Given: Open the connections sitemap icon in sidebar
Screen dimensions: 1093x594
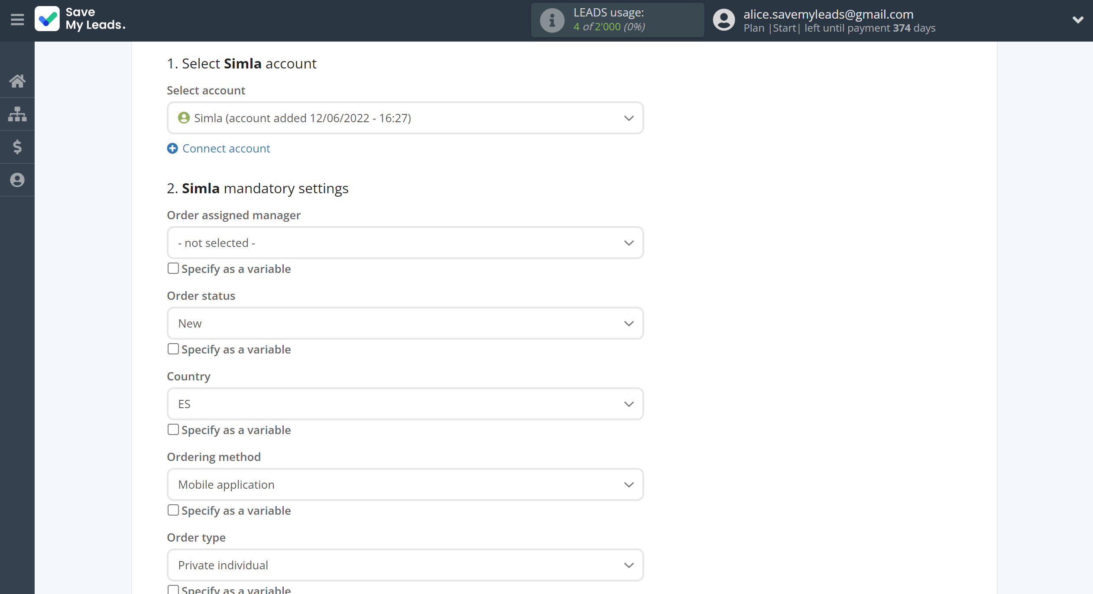Looking at the screenshot, I should click(17, 114).
